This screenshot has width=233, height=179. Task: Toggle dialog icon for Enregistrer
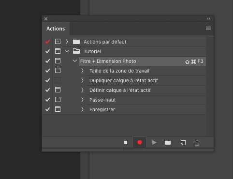click(58, 109)
